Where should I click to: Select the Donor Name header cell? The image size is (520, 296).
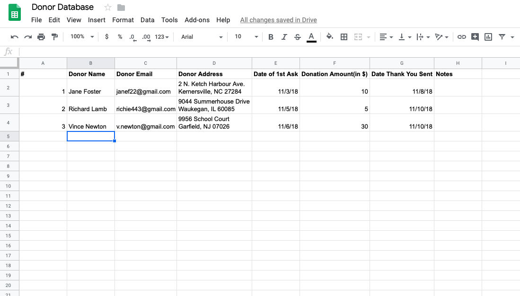point(90,74)
